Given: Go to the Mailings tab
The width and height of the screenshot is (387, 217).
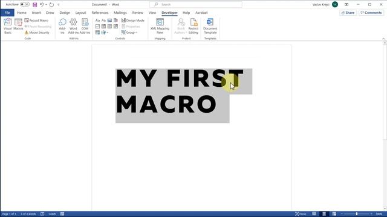Looking at the screenshot, I should click(x=120, y=13).
